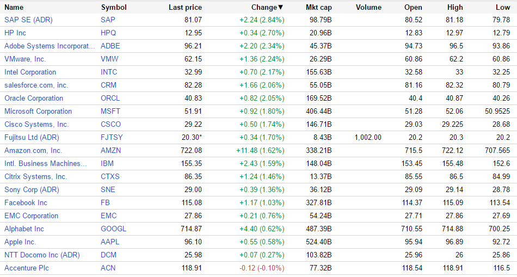Click the INTC symbol link
Viewport: 517px width, 277px height.
[x=109, y=72]
